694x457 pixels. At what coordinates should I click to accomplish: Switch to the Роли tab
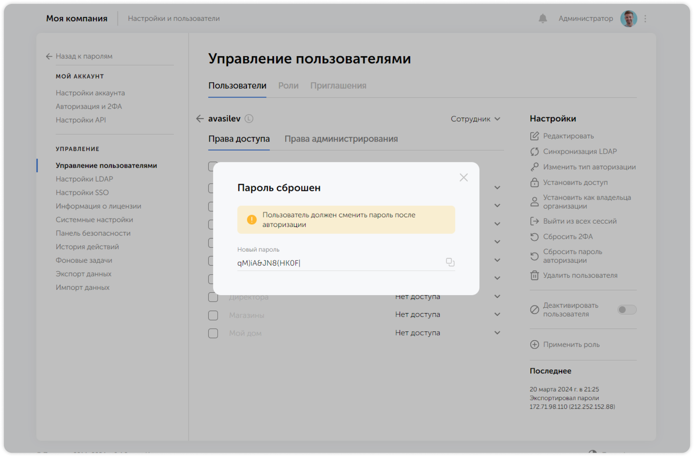(289, 86)
